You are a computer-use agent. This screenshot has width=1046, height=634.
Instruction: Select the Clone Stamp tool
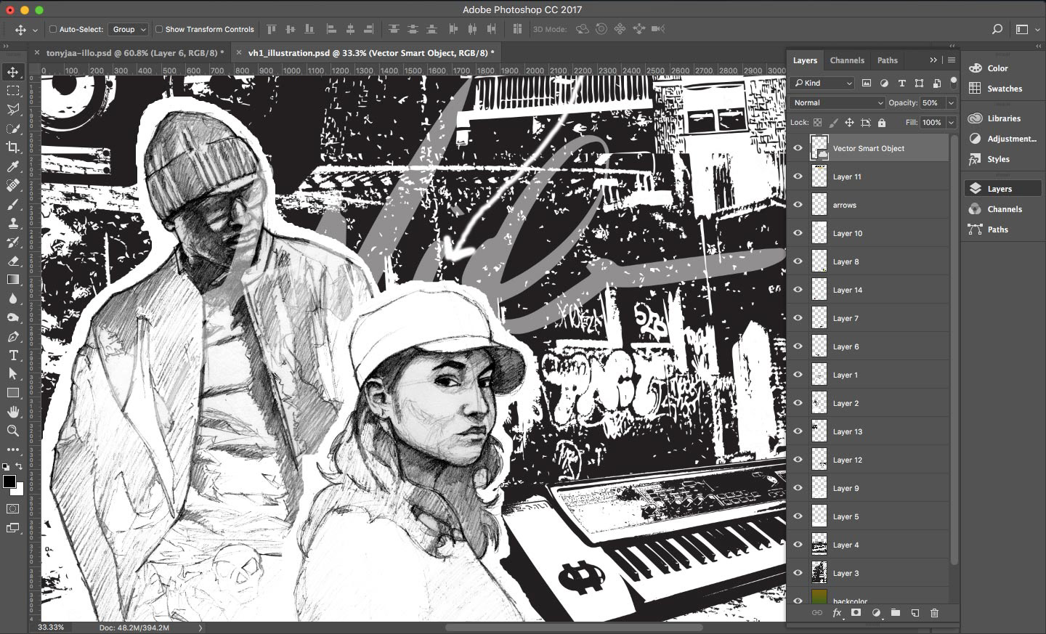click(13, 224)
